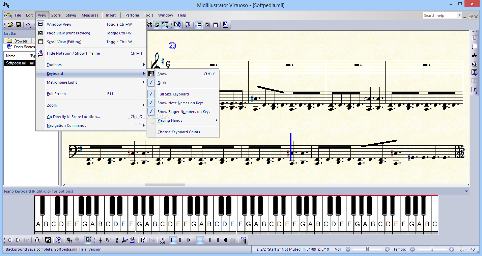
Task: Click the L lyrics tool in side toolbar
Action: pos(475,38)
